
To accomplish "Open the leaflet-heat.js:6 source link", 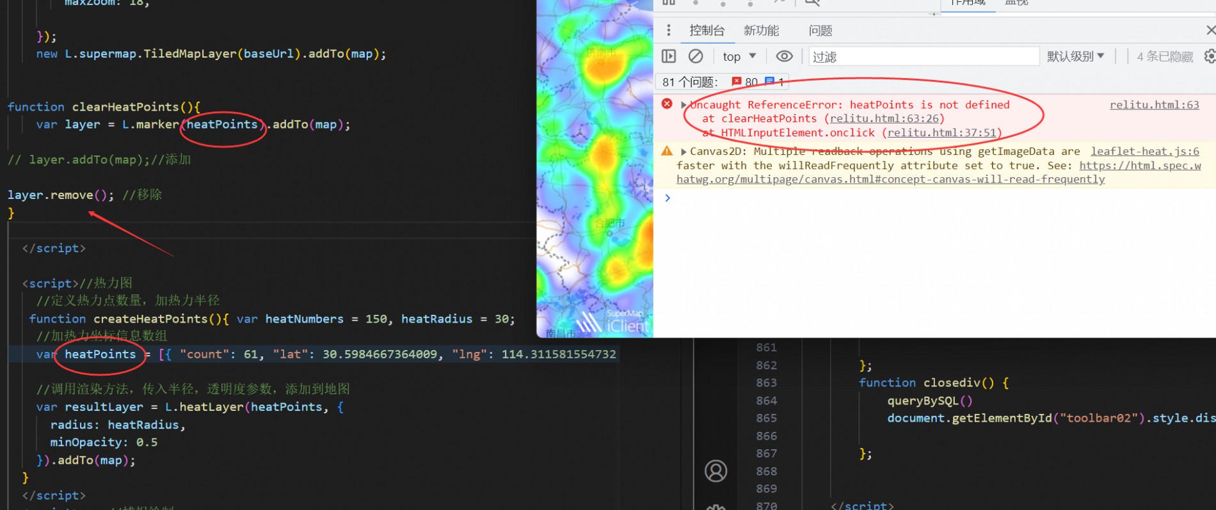I will (x=1144, y=152).
